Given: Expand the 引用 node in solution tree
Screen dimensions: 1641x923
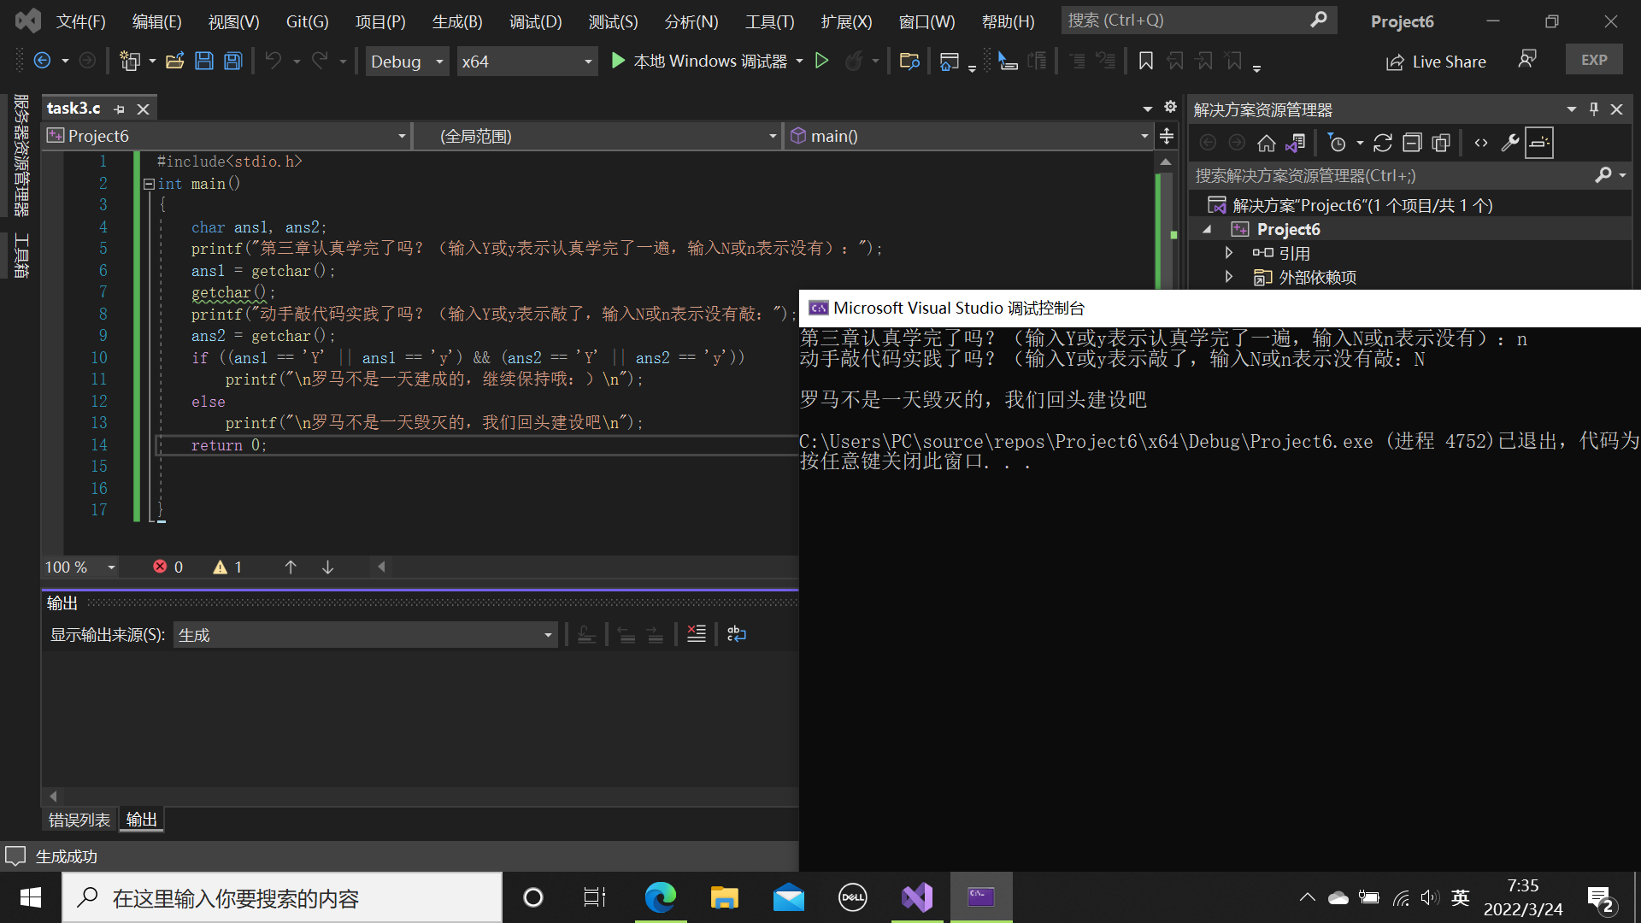Looking at the screenshot, I should 1229,253.
